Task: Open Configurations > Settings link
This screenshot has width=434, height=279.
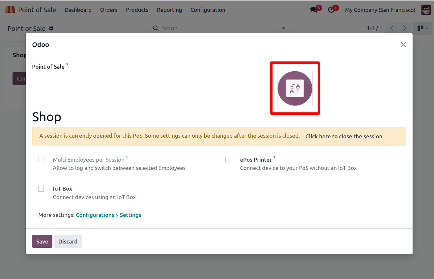Action: point(108,215)
